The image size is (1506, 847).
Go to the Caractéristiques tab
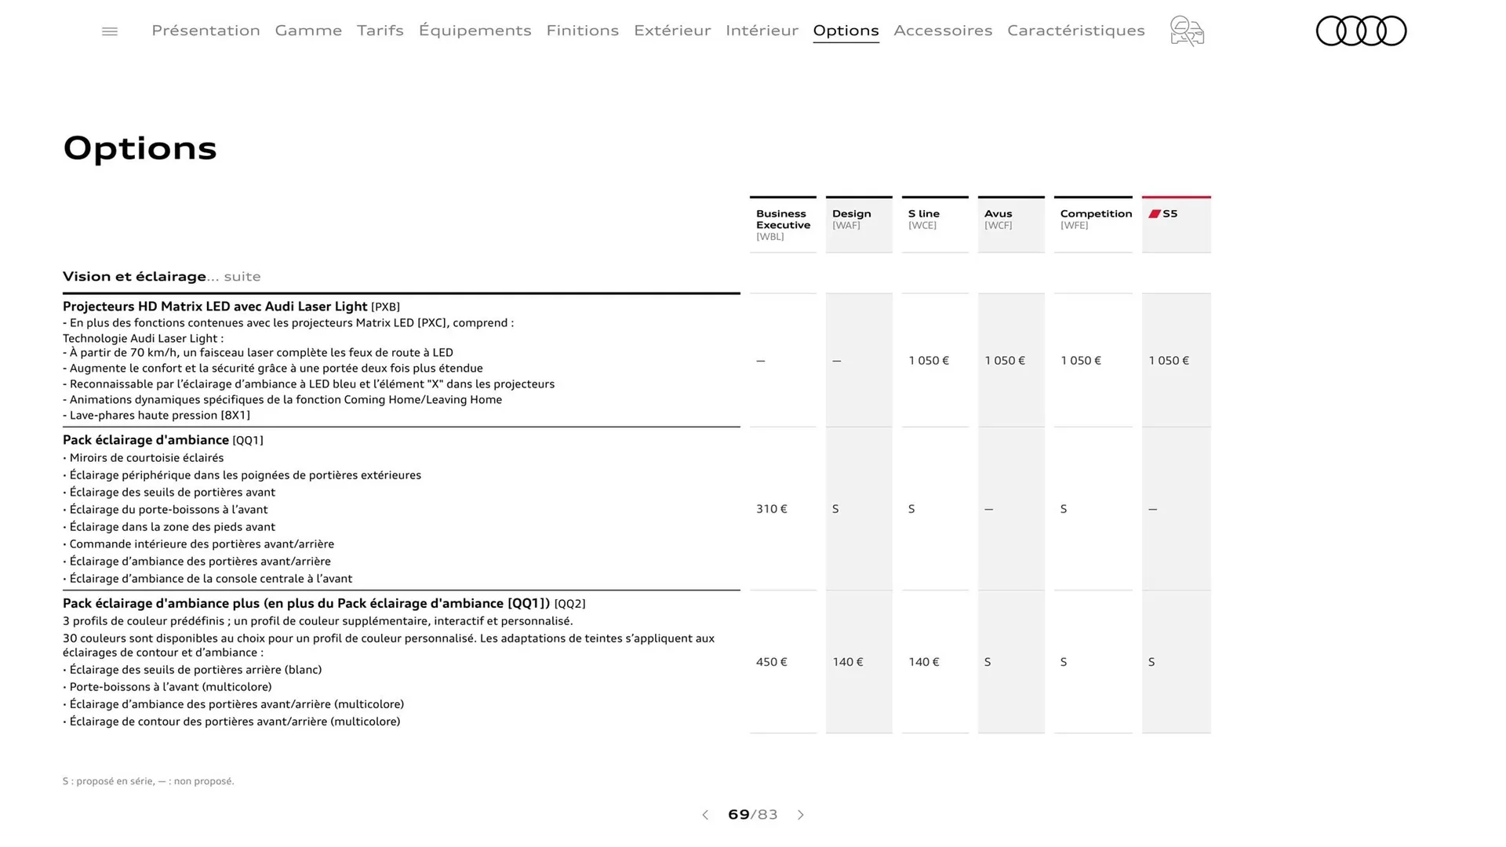(1076, 31)
